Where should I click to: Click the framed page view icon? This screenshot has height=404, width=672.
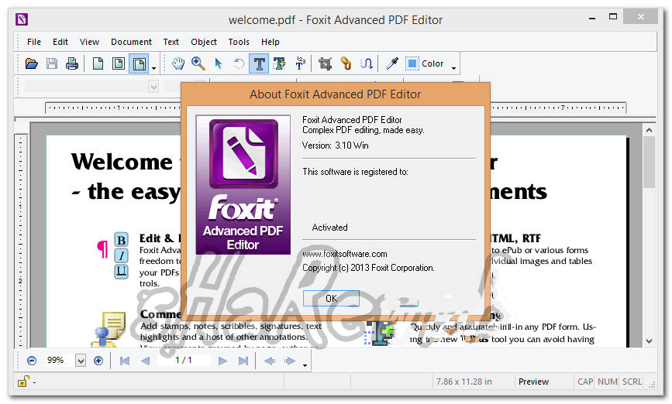[x=119, y=63]
